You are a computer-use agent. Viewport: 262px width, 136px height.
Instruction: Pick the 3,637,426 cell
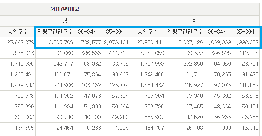pyautogui.click(x=185, y=42)
